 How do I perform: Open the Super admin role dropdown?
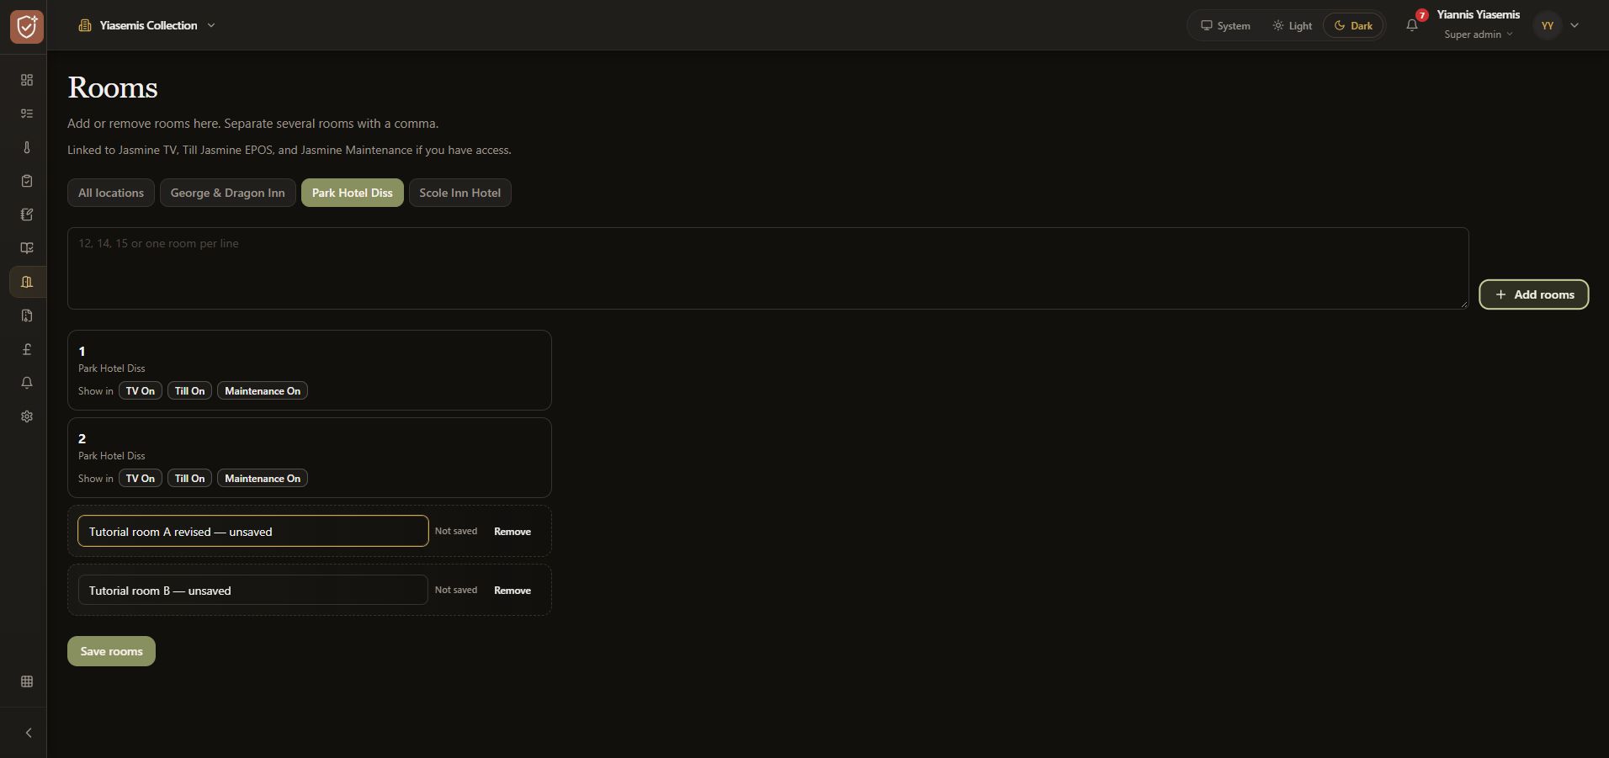[x=1479, y=34]
